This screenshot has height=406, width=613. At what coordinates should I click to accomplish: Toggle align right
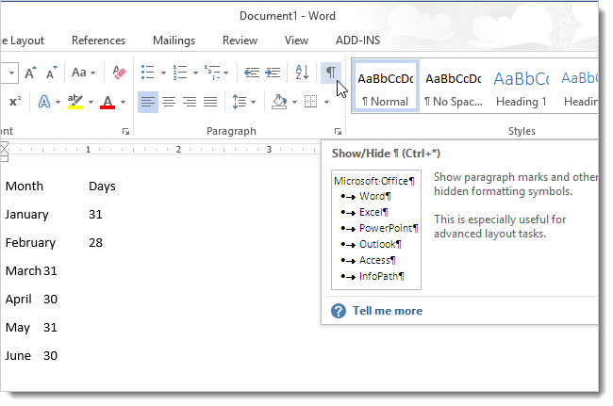click(190, 102)
